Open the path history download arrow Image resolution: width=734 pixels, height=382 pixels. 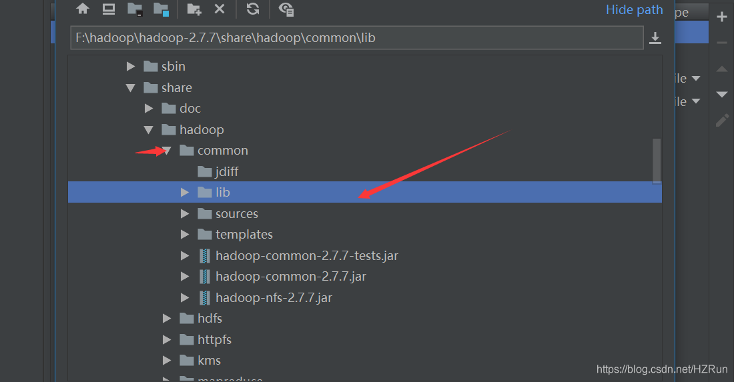coord(655,38)
